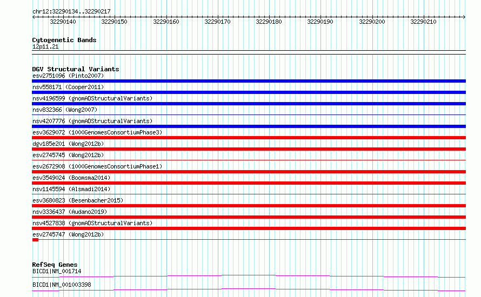This screenshot has width=481, height=297.
Task: Click the blue bar under nsv4196599
Action: (249, 104)
